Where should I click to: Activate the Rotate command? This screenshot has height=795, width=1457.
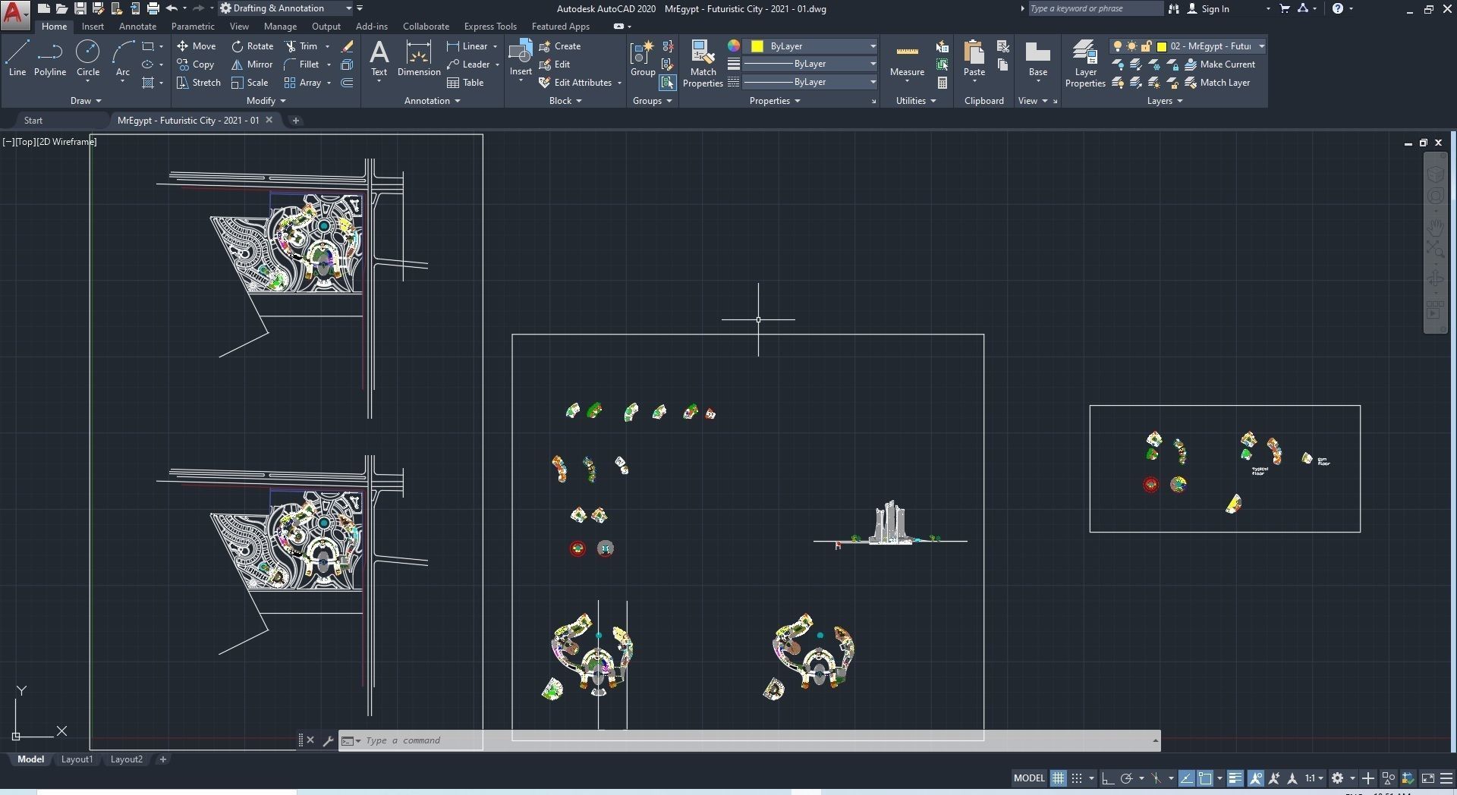[253, 46]
